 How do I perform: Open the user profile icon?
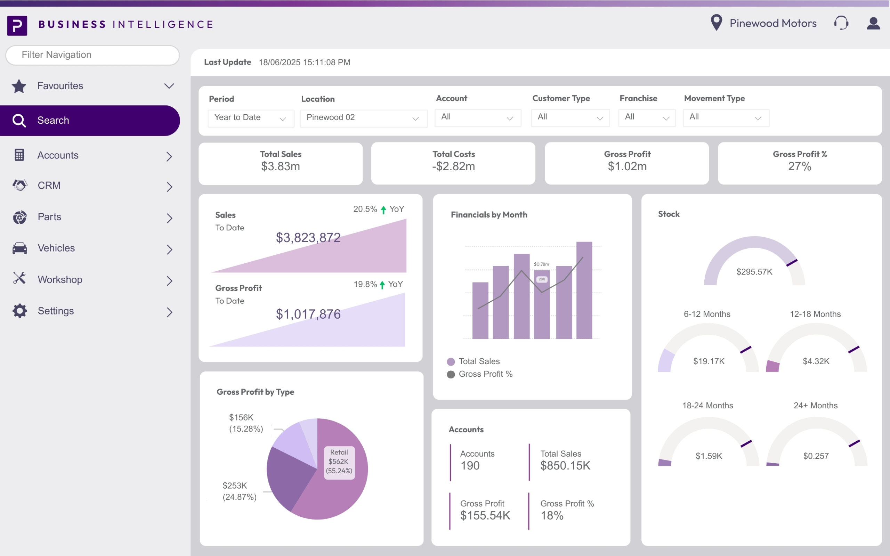[873, 23]
